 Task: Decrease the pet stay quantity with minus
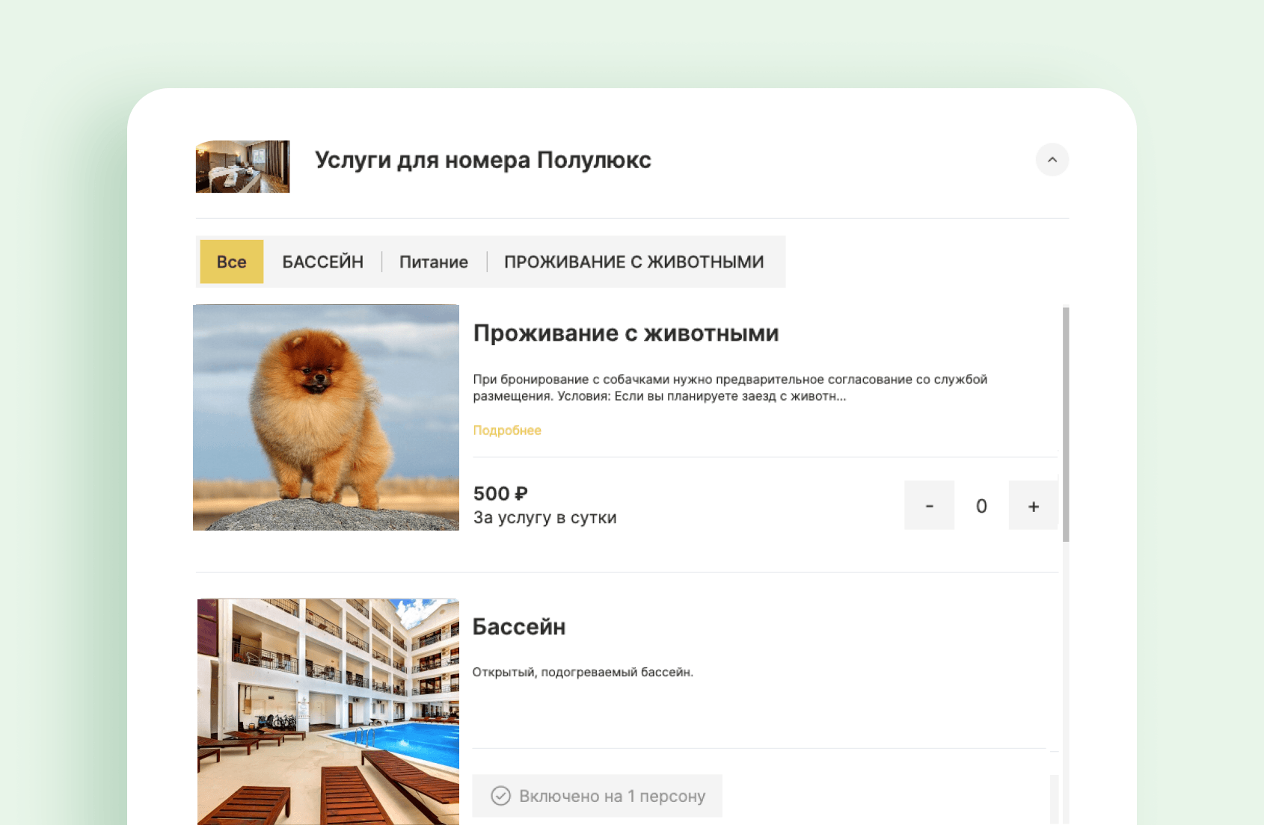tap(929, 505)
